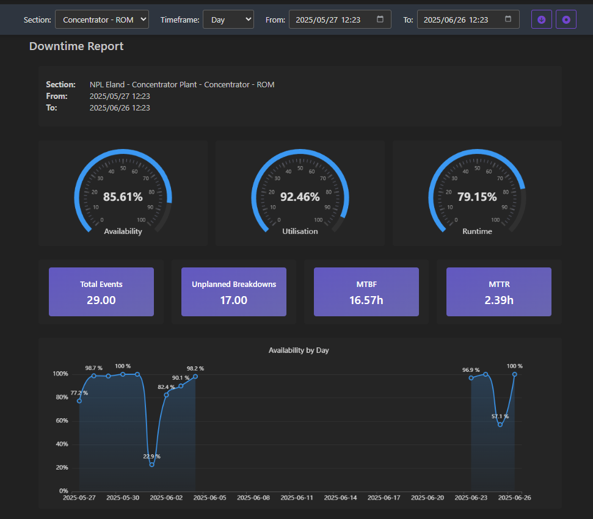Open the From date calendar picker
Screen dimensions: 593x519
tap(380, 20)
